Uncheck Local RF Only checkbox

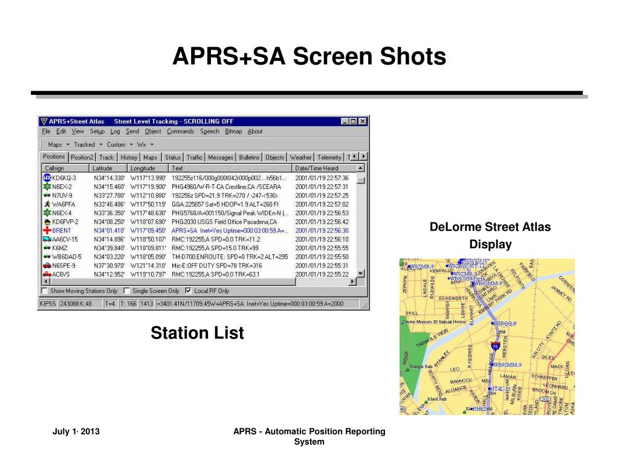click(189, 291)
